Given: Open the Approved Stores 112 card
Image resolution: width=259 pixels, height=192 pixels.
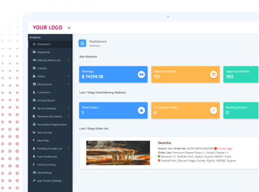Looking at the screenshot, I should [185, 74].
